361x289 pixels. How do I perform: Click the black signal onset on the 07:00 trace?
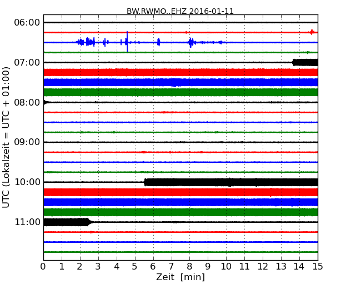pos(294,62)
